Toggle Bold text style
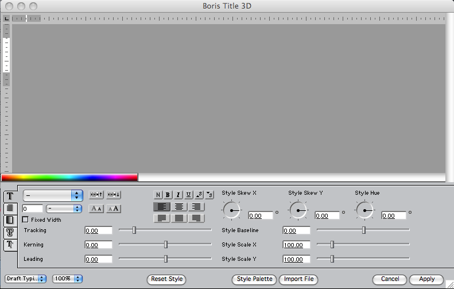This screenshot has width=454, height=289. (x=168, y=195)
